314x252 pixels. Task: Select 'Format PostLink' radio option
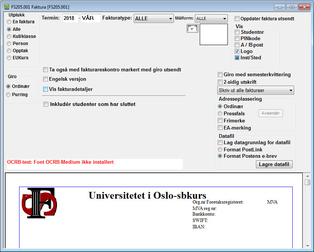(x=220, y=150)
